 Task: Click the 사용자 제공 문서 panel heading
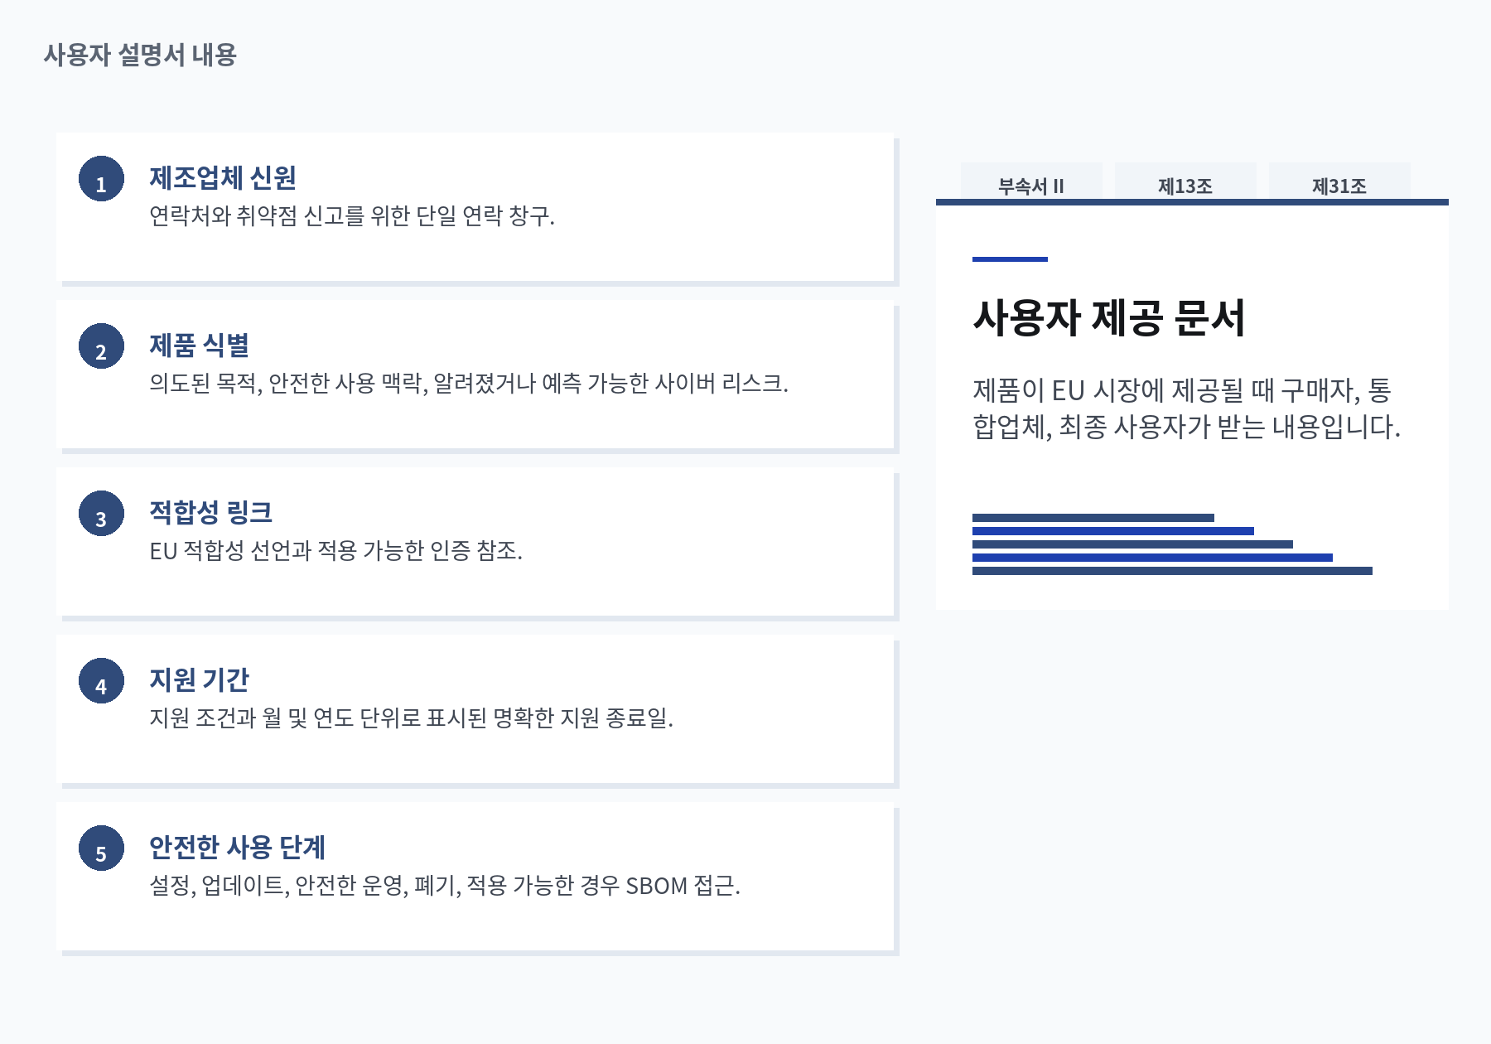tap(1108, 317)
